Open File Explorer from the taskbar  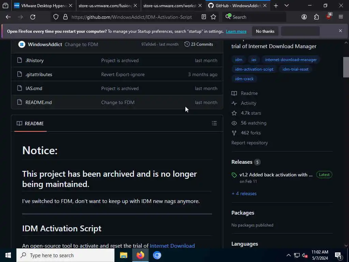coord(123,255)
